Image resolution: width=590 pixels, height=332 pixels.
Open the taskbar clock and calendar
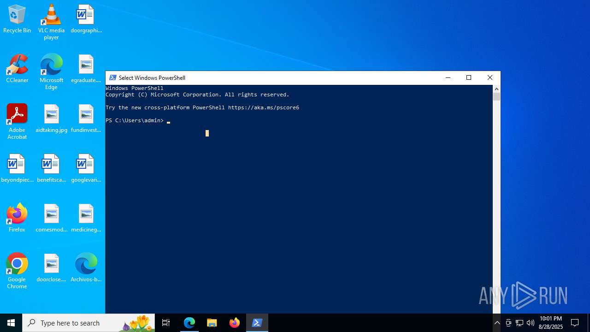coord(551,323)
